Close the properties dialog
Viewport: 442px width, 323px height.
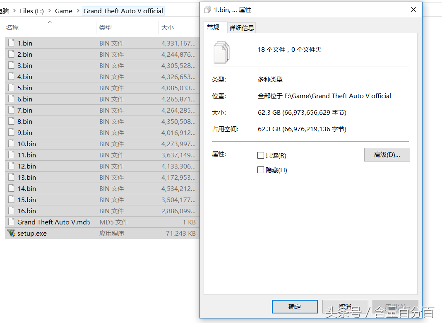(x=413, y=10)
